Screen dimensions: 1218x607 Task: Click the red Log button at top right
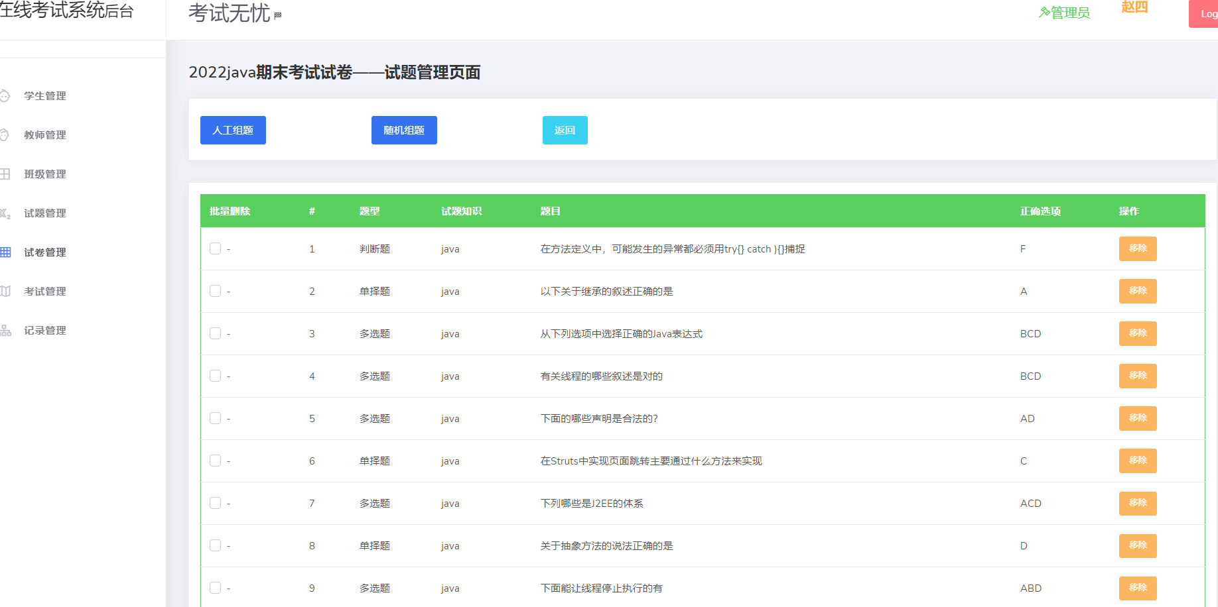(1205, 14)
